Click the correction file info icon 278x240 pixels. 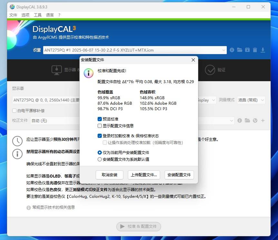[x=240, y=120]
